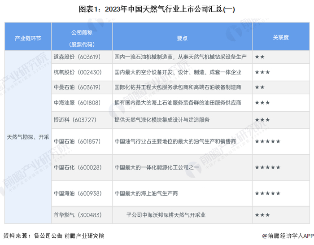Click the 关联度 column header
This screenshot has height=245, width=314.
pos(281,37)
